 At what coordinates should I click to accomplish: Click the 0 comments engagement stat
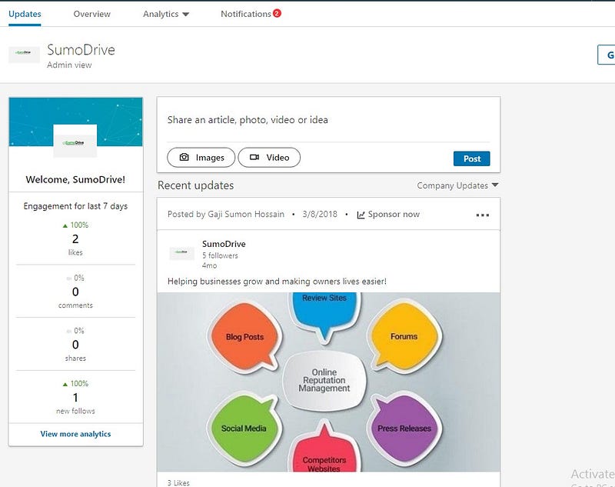click(x=75, y=292)
